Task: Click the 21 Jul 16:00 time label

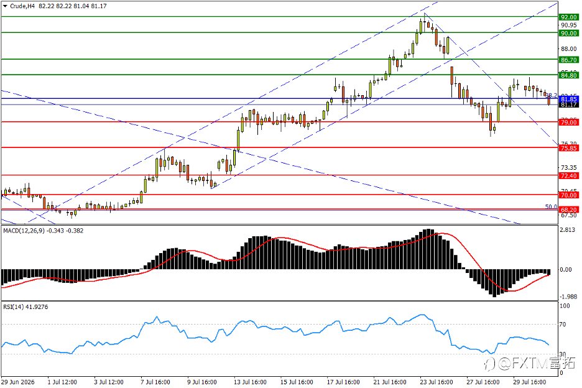Action: tap(390, 382)
